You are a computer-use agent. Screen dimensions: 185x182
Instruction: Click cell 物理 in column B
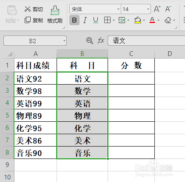[x=83, y=115]
